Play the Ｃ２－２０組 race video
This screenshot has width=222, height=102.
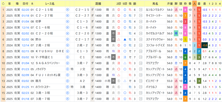click(x=68, y=33)
